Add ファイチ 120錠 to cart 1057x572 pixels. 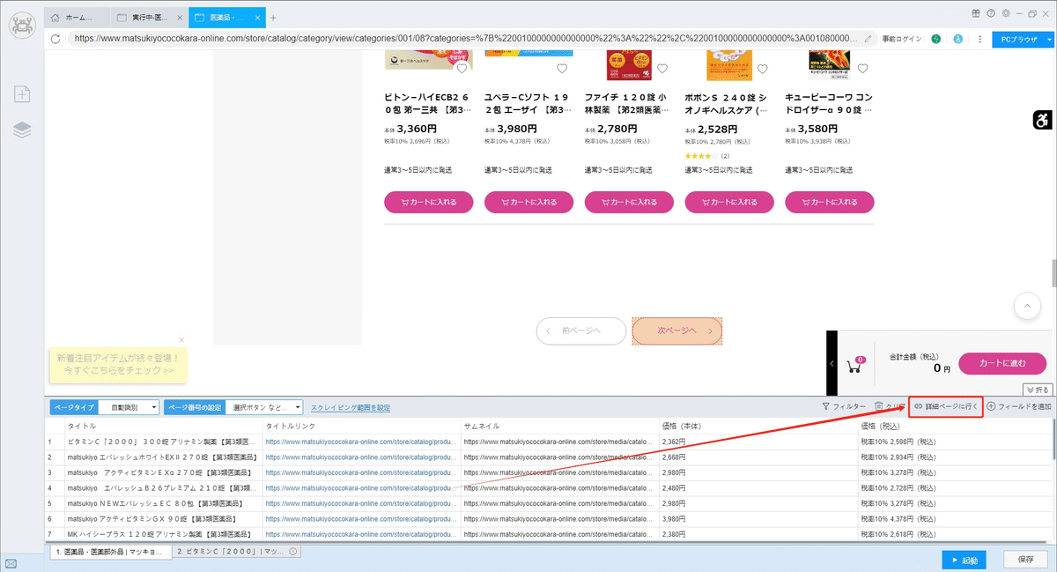(630, 202)
